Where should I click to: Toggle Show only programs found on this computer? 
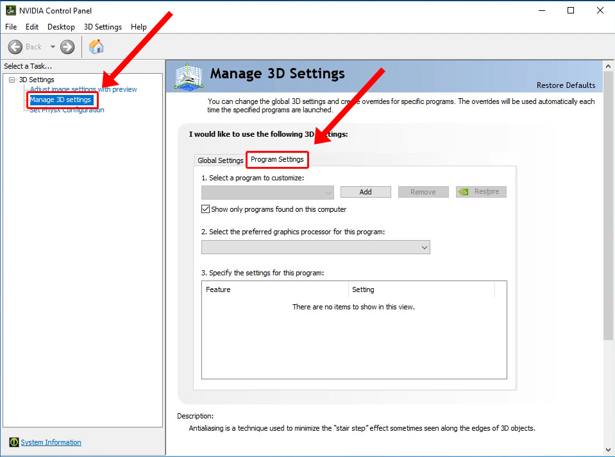coord(205,209)
